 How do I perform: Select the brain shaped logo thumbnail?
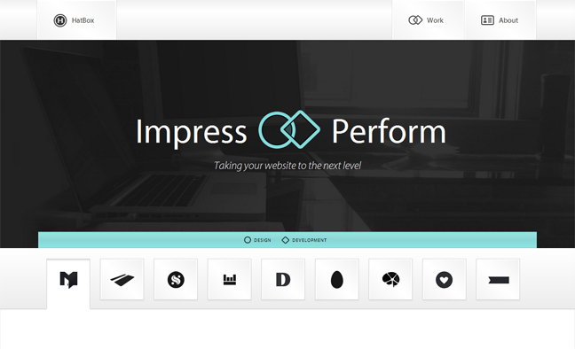pyautogui.click(x=390, y=279)
